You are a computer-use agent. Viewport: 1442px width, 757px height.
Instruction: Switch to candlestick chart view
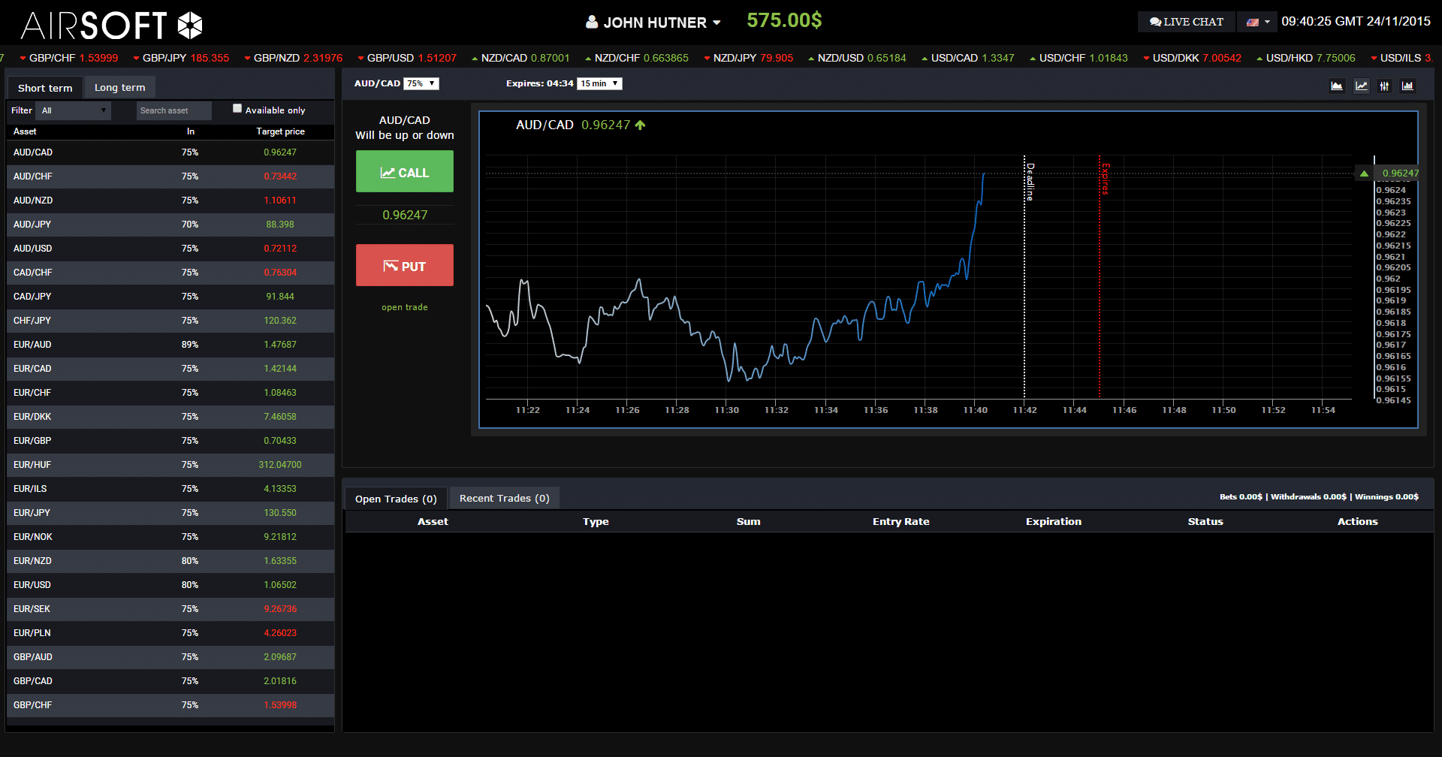pyautogui.click(x=1384, y=86)
